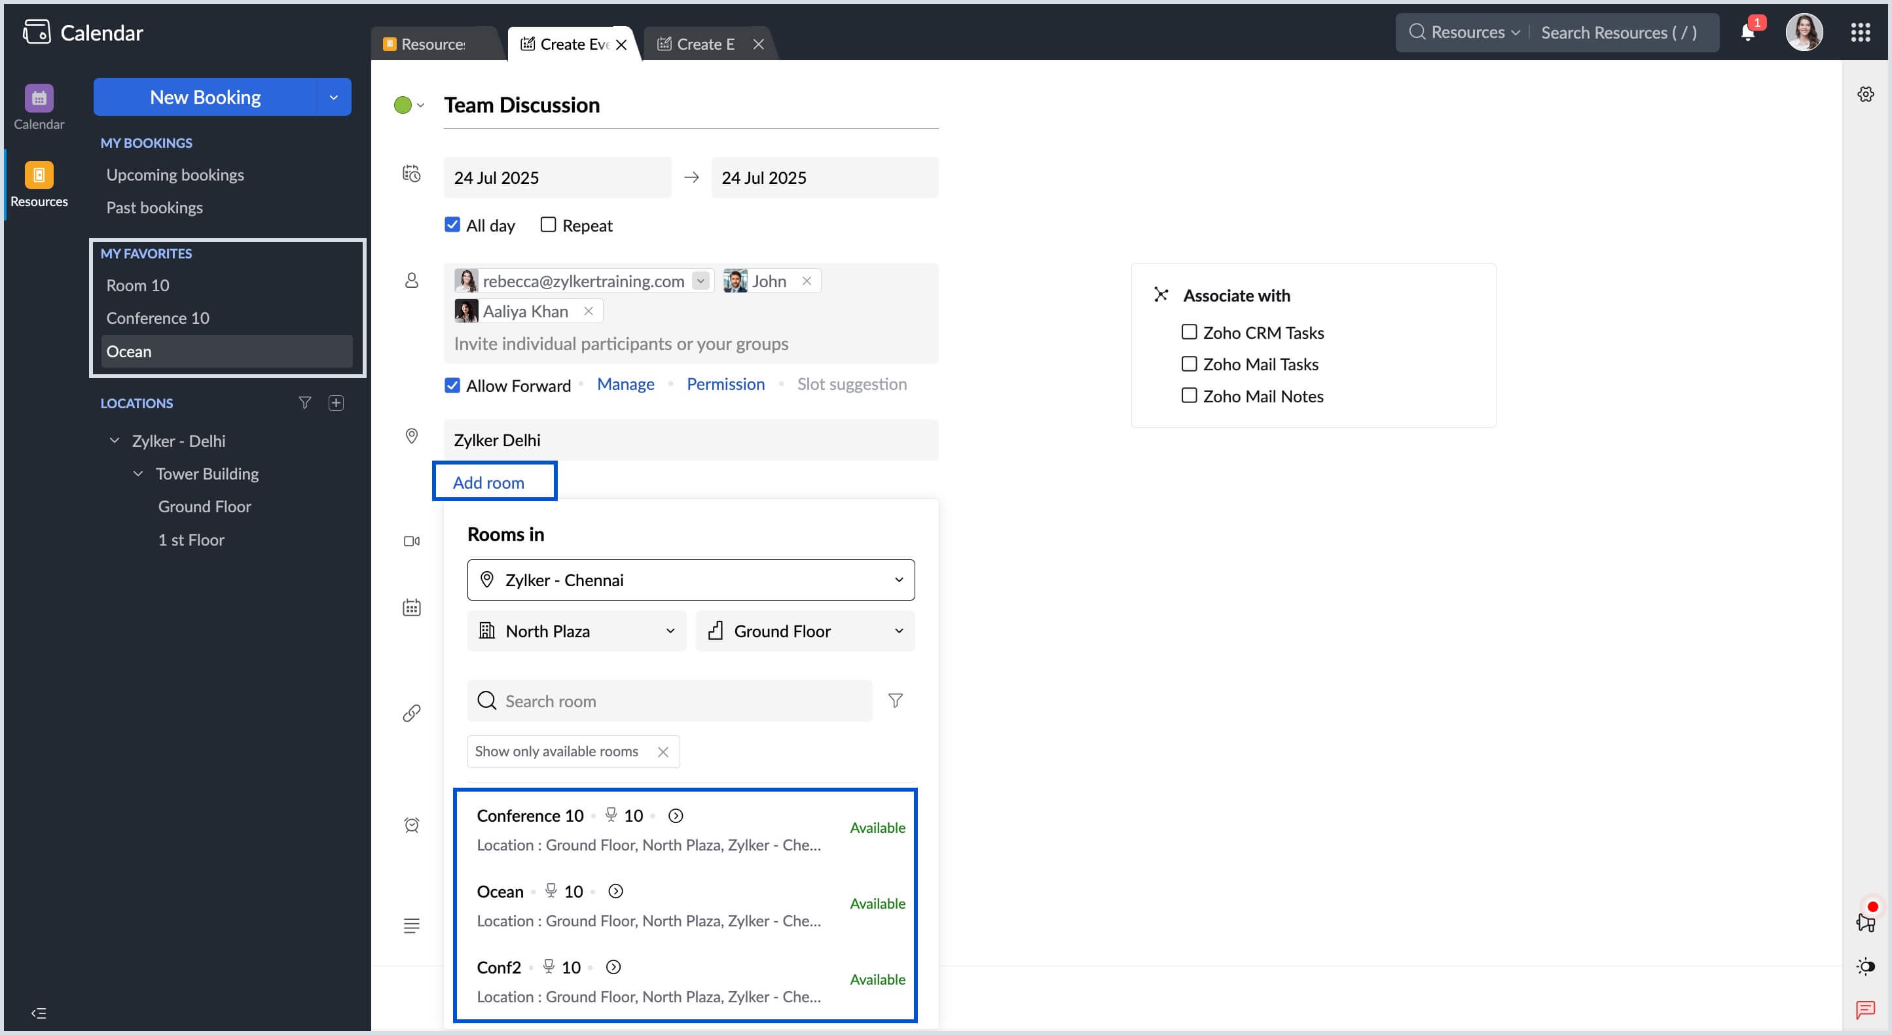View details arrow for Ocean room
The image size is (1892, 1035).
pos(615,891)
